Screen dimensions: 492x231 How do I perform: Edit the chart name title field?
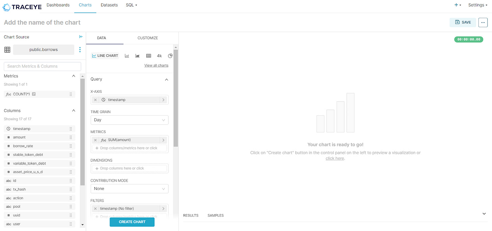pos(42,23)
